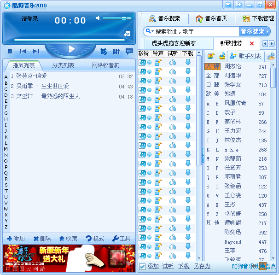Click phone ringtone icon in topmost result row

click(158, 63)
